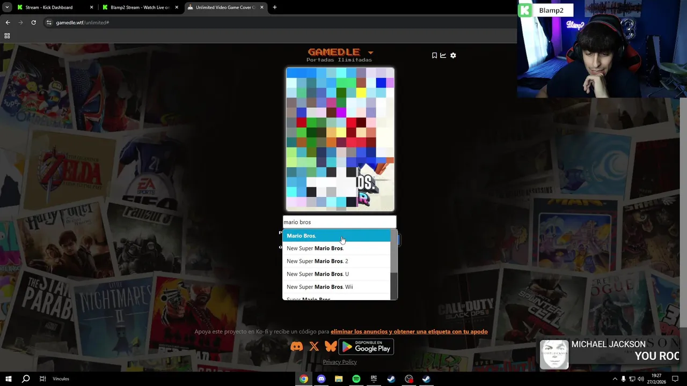Click the guess input field with 'mario bros'

point(339,222)
